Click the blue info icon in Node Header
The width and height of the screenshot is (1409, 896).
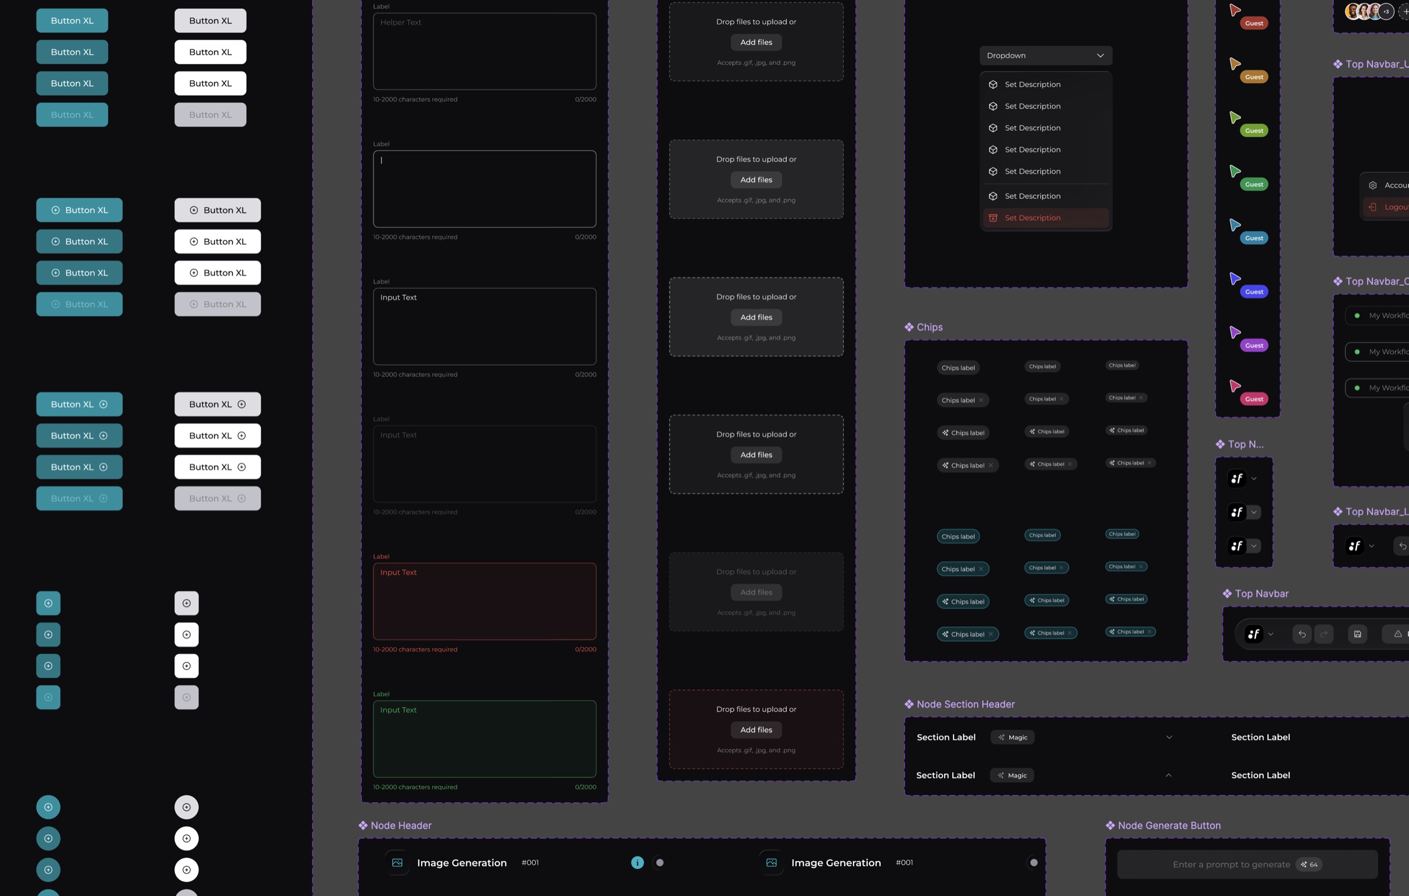pos(637,863)
